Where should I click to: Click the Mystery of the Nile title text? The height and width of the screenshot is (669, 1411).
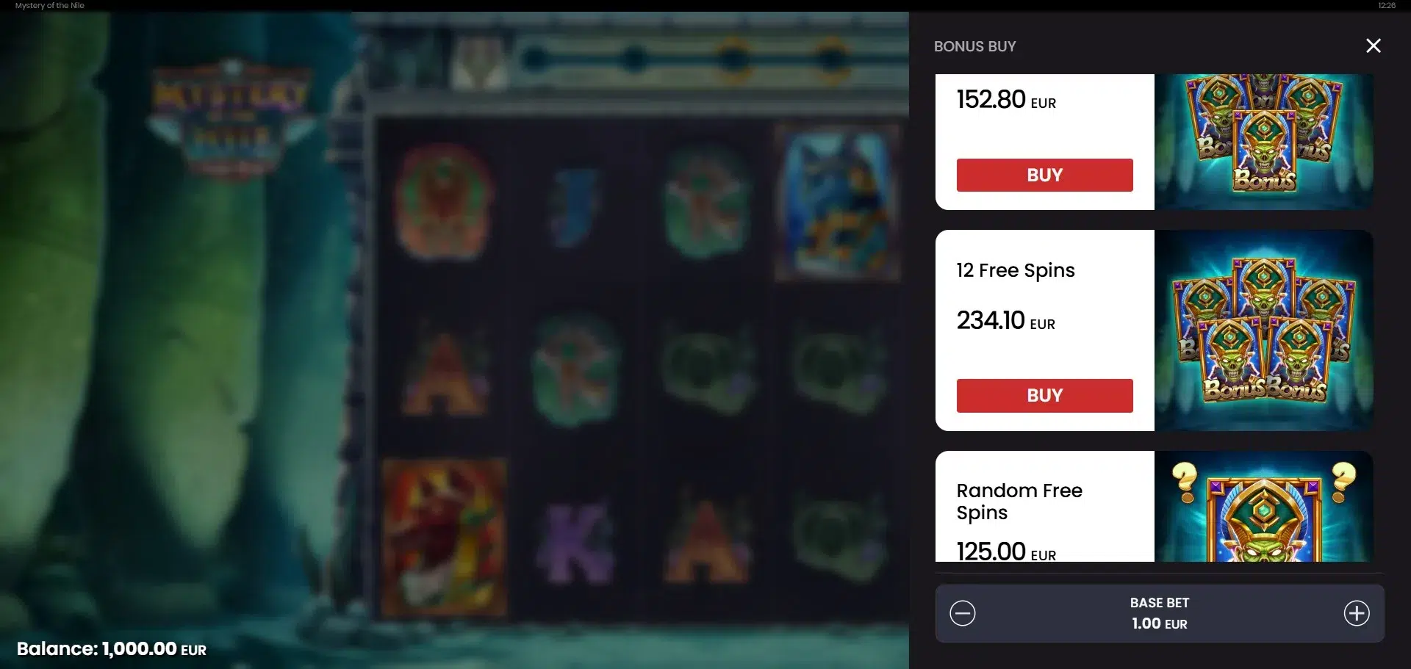(50, 5)
